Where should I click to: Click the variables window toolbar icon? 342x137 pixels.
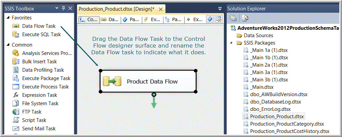click(x=218, y=19)
